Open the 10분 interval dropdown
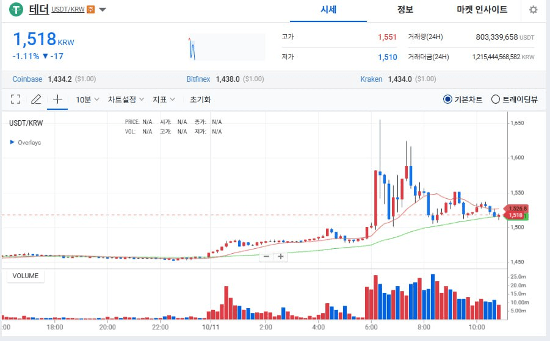The height and width of the screenshot is (341, 550). 87,99
